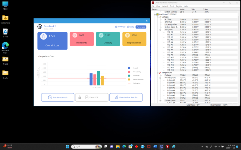Open Microsoft Store from the taskbar
This screenshot has height=150, width=241.
[x=130, y=147]
